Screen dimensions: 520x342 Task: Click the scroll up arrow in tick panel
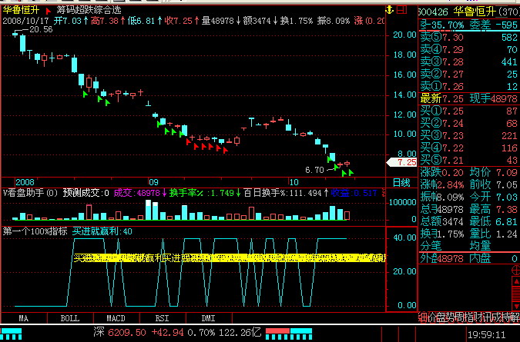click(516, 281)
